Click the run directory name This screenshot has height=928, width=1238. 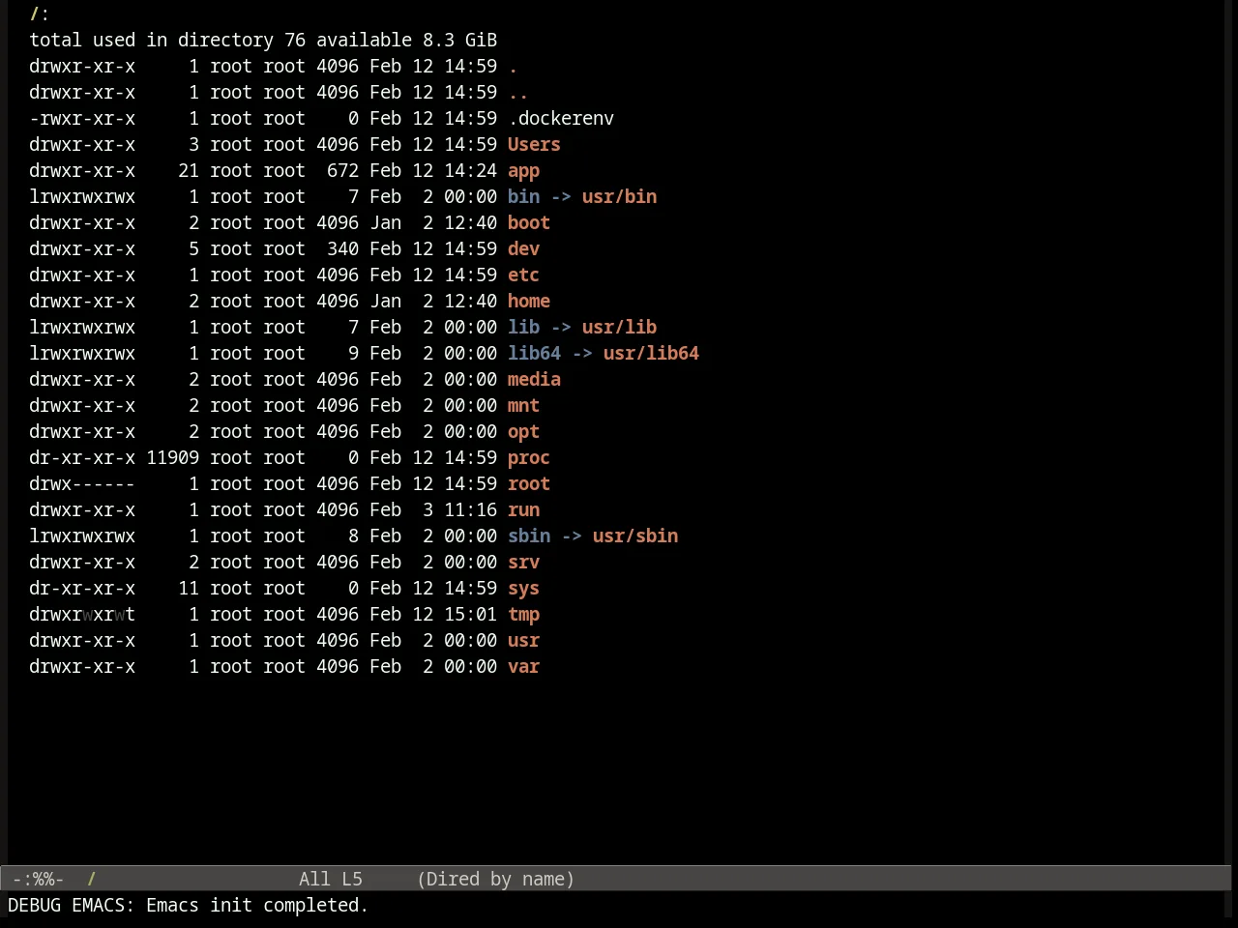(523, 510)
